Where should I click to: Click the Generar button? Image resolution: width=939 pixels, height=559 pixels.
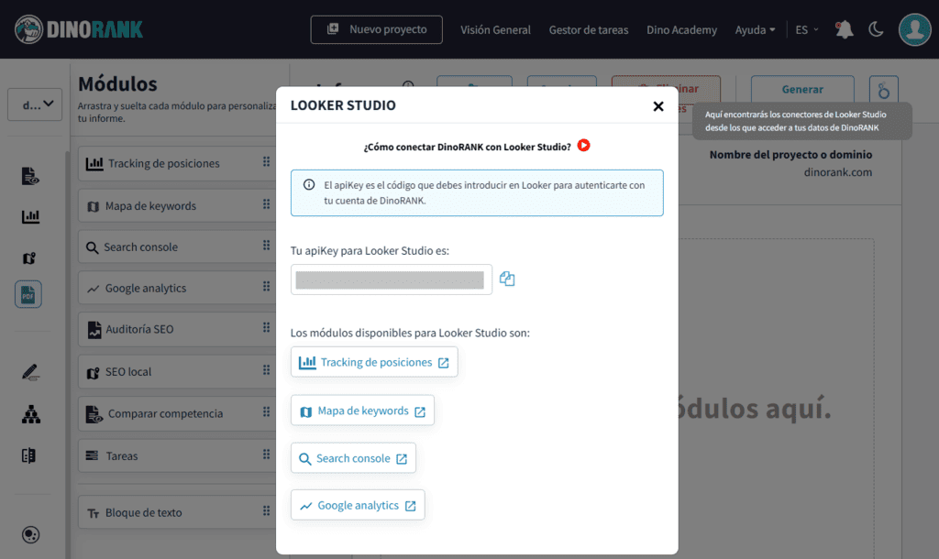tap(802, 89)
